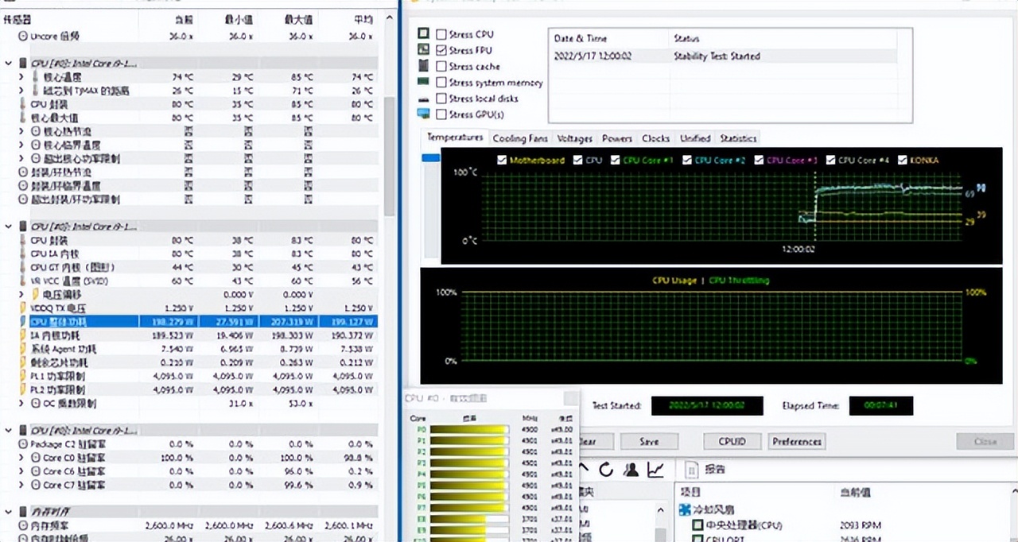Click the thermometer icon beside CPU IA 内核
The width and height of the screenshot is (1018, 542).
[23, 254]
